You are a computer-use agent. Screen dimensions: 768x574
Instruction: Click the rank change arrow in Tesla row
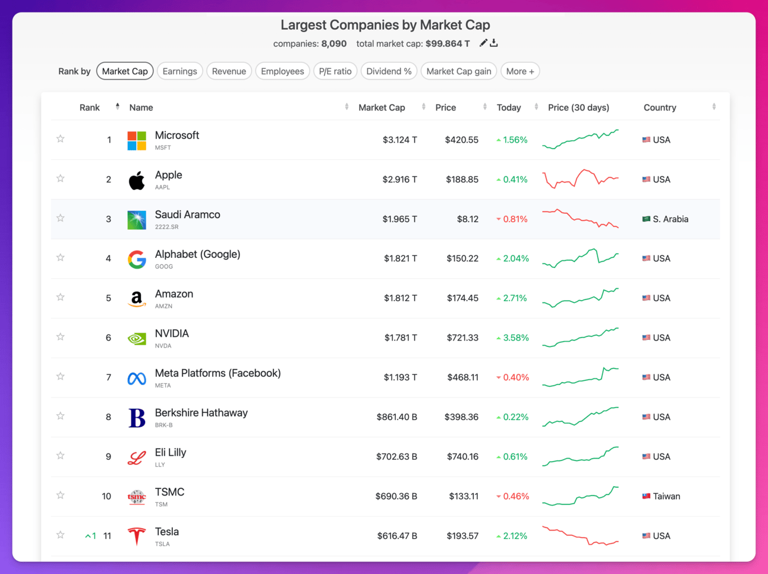point(88,536)
